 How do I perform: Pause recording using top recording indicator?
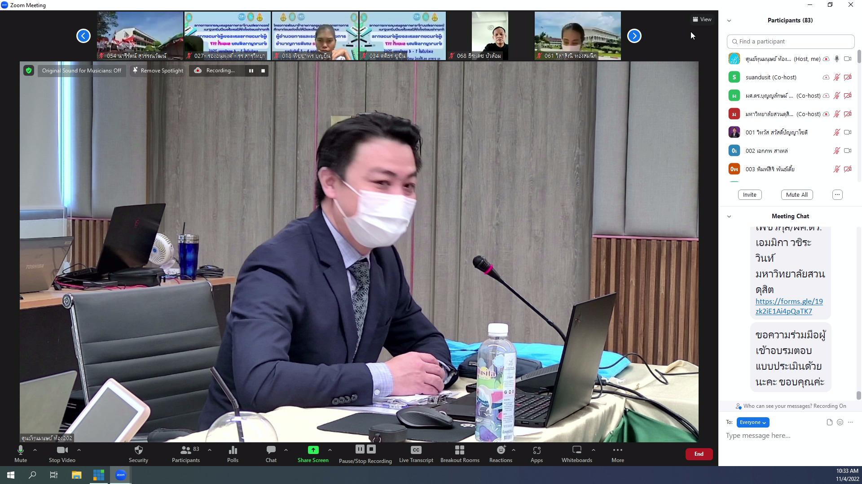coord(251,70)
